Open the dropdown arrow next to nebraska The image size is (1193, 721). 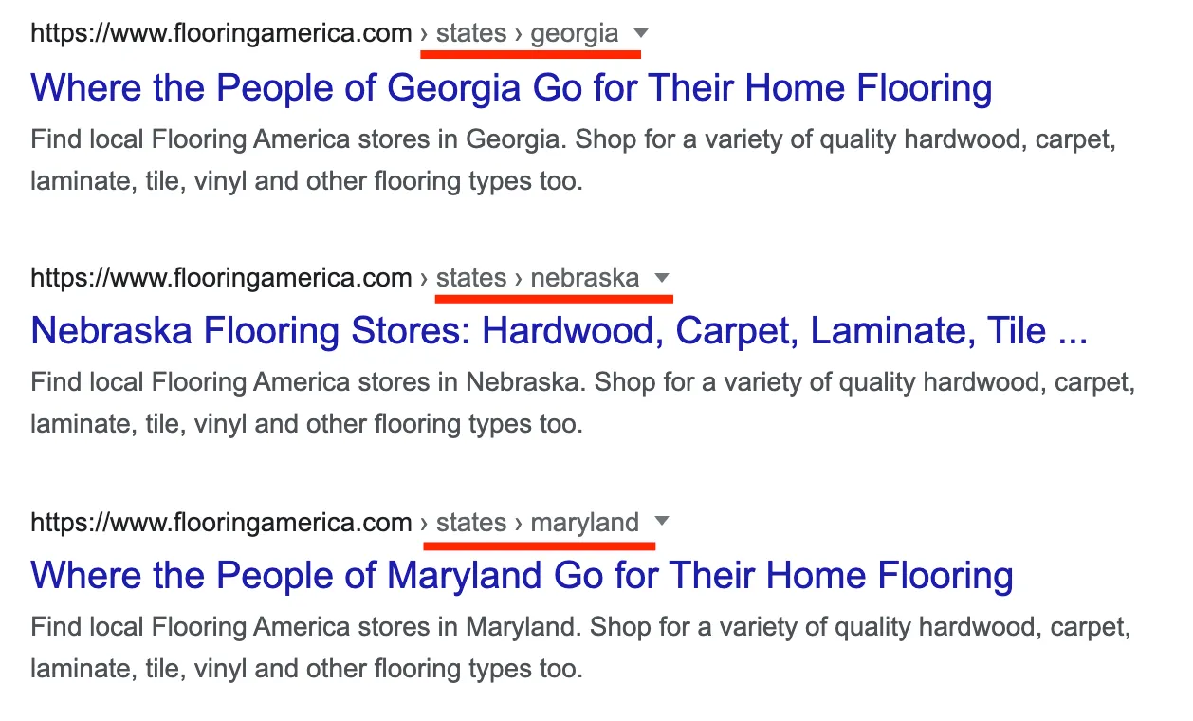(662, 278)
